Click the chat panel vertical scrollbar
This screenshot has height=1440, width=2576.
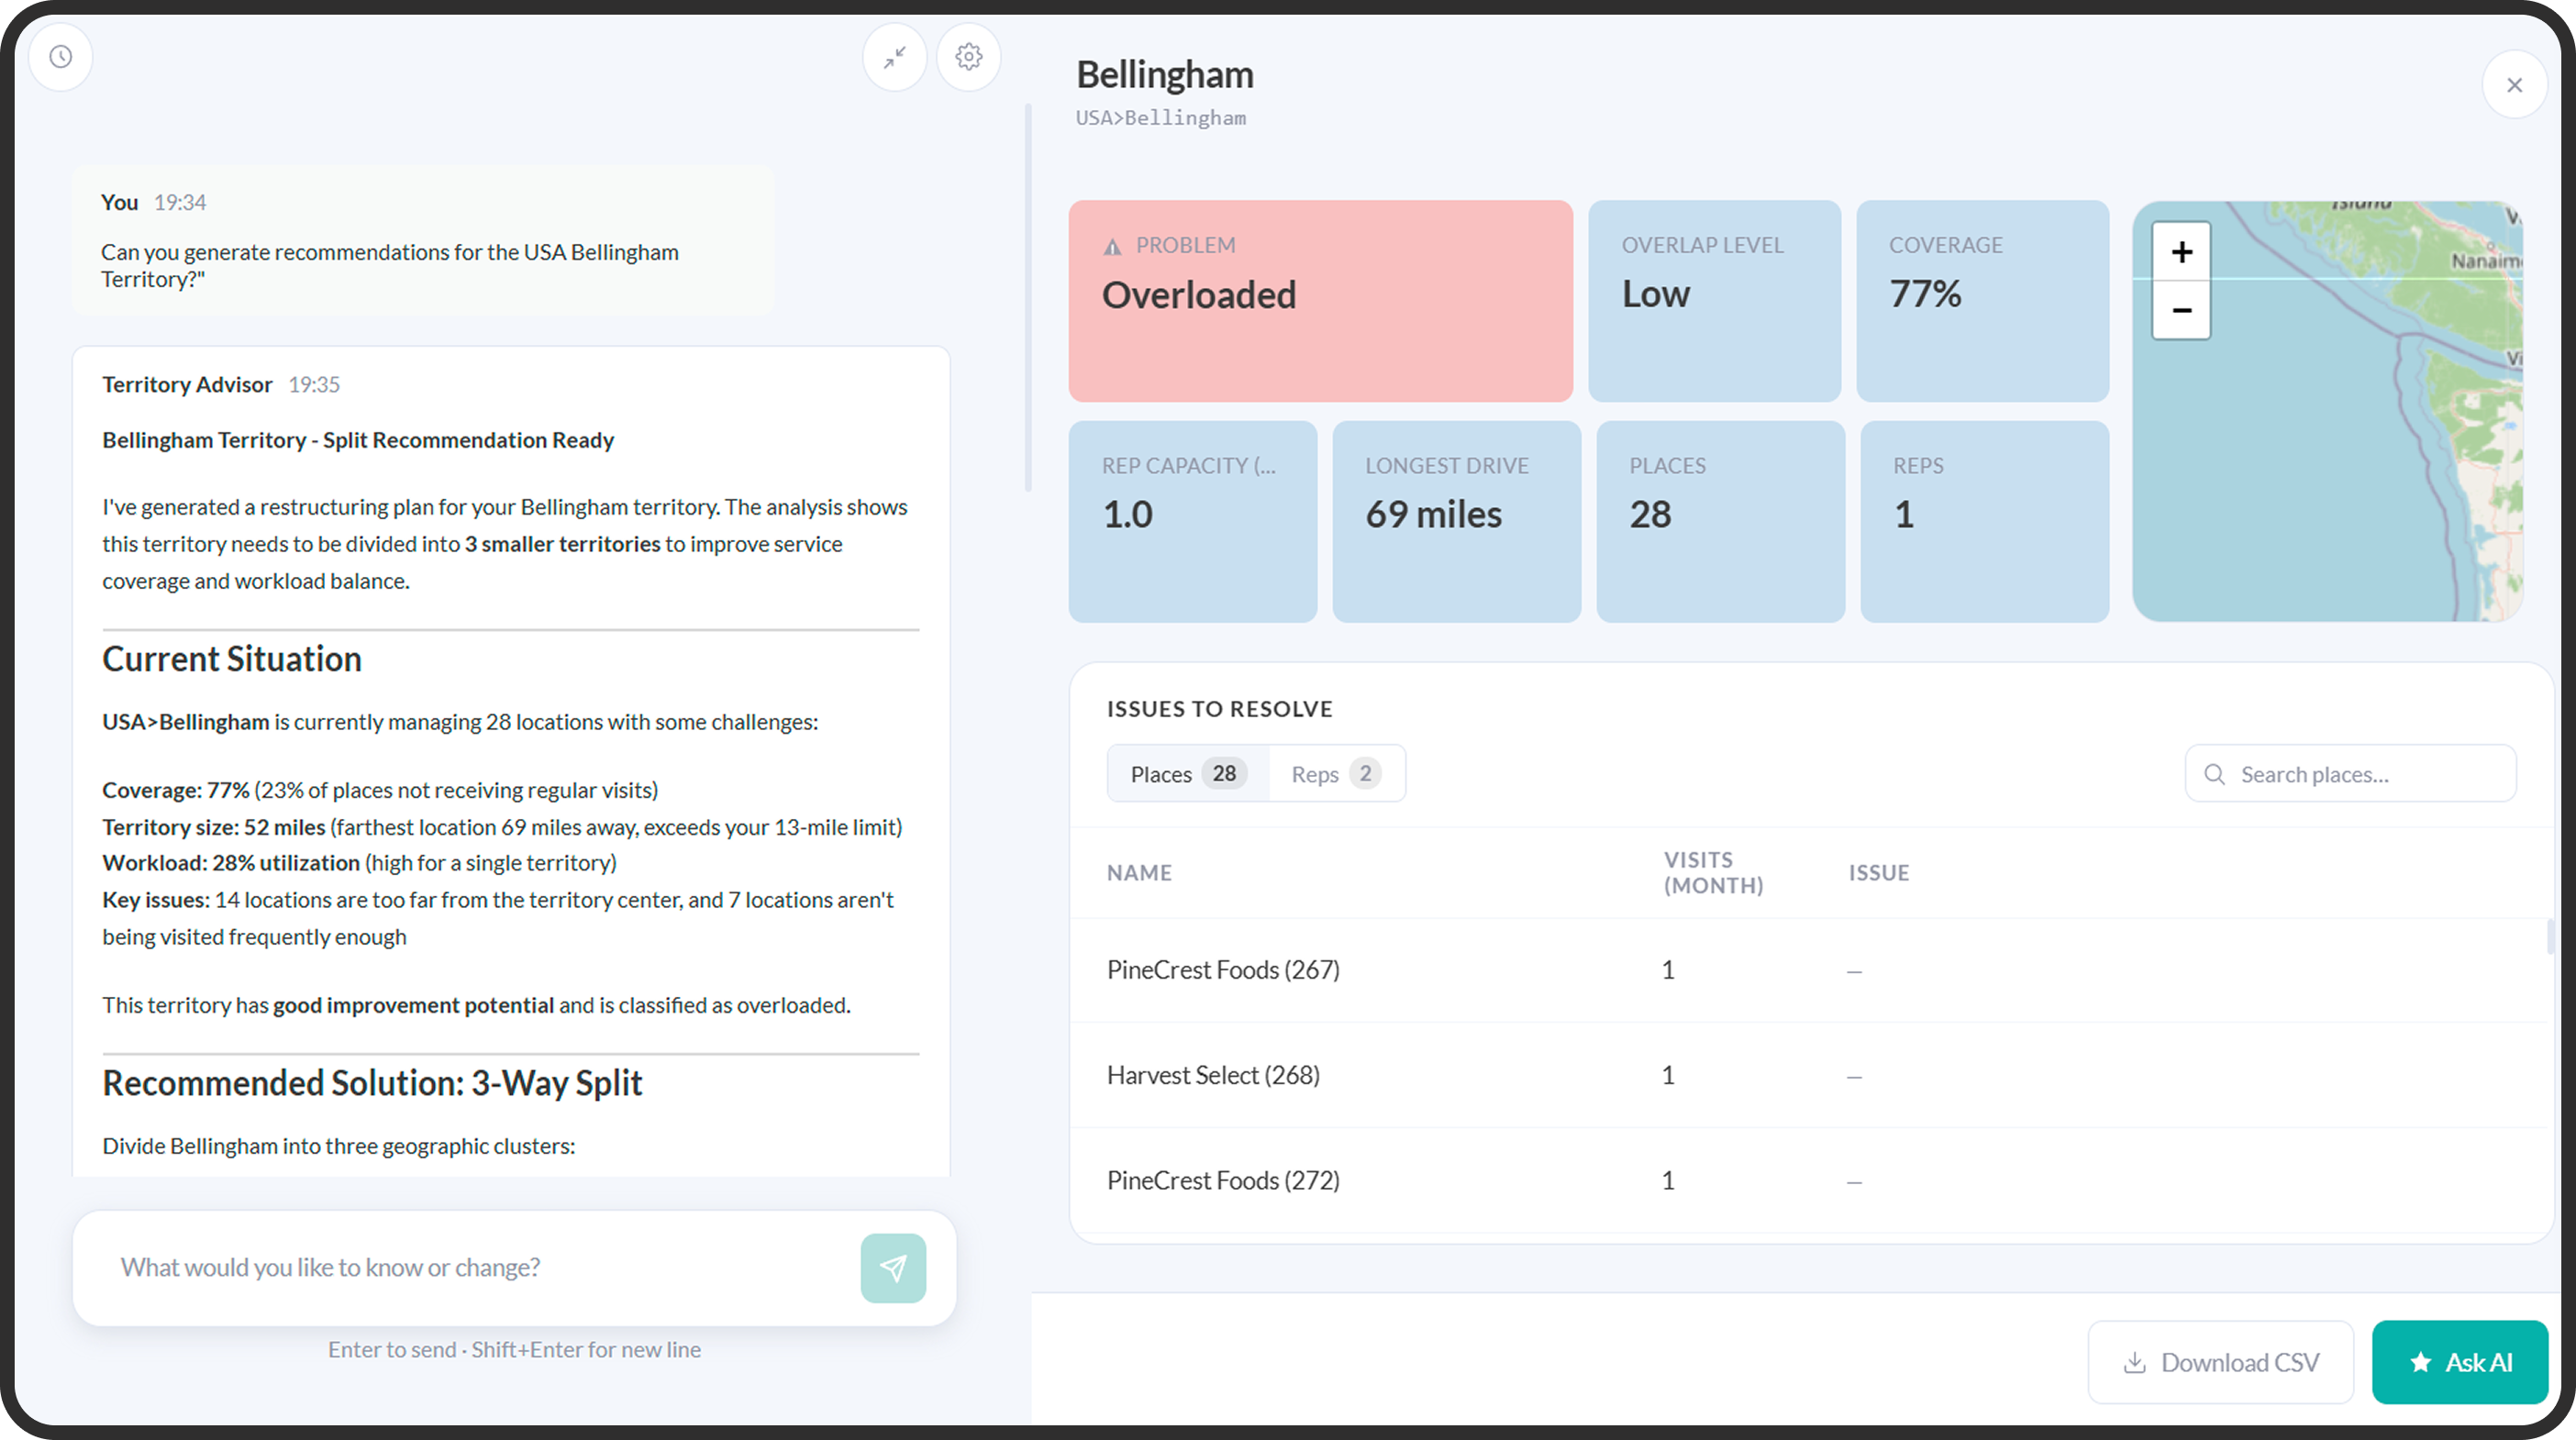tap(1027, 298)
